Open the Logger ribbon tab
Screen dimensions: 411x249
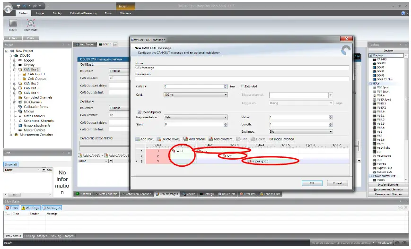[x=40, y=13]
